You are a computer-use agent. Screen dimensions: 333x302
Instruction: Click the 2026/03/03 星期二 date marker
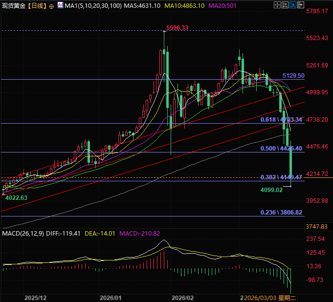click(270, 298)
